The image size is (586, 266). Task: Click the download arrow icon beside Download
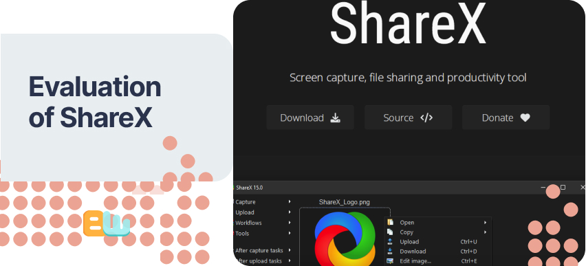tap(335, 118)
